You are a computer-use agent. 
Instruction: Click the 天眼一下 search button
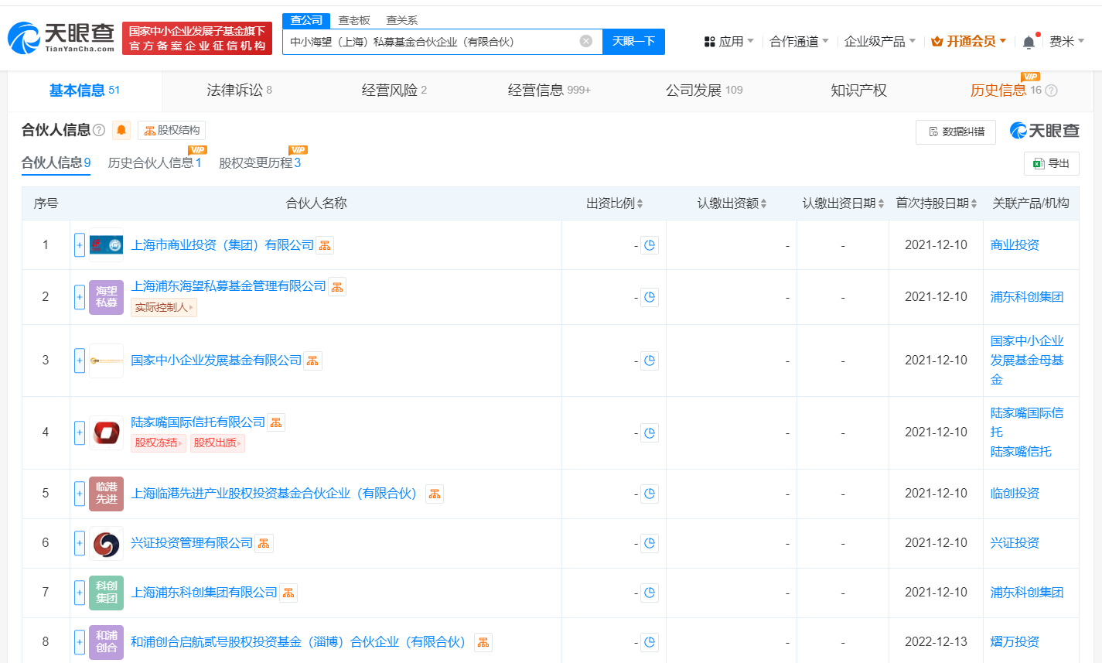pos(634,42)
